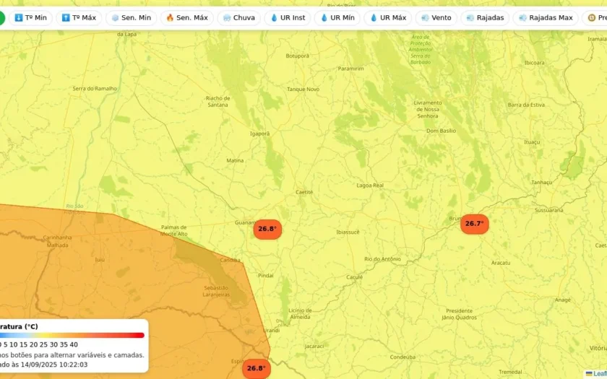This screenshot has height=379, width=607.
Task: Click the Licínio de Almeida label
Action: click(300, 313)
